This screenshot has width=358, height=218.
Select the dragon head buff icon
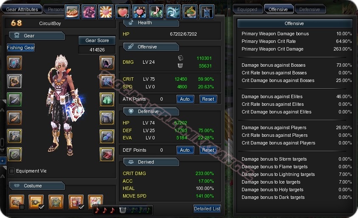point(190,11)
